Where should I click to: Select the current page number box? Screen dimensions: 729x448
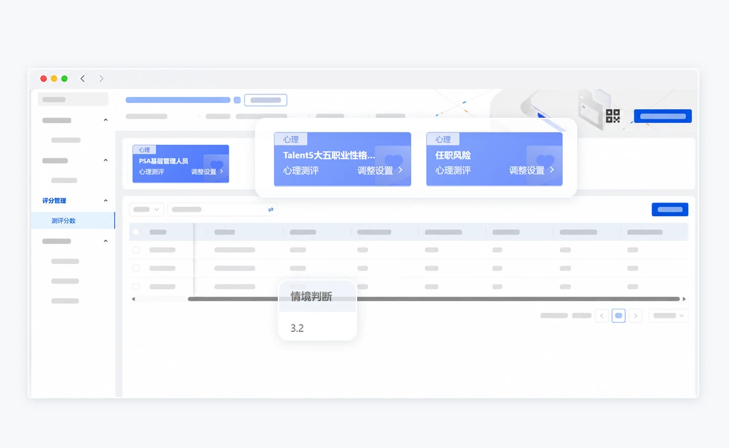point(618,315)
